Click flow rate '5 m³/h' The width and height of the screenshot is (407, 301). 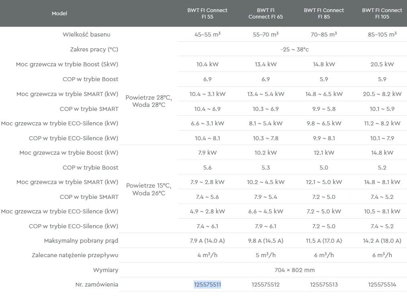click(266, 255)
